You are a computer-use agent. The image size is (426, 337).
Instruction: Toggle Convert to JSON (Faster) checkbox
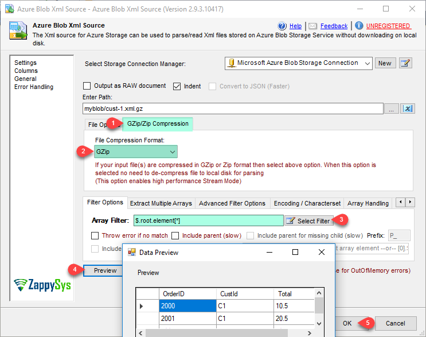pos(213,86)
